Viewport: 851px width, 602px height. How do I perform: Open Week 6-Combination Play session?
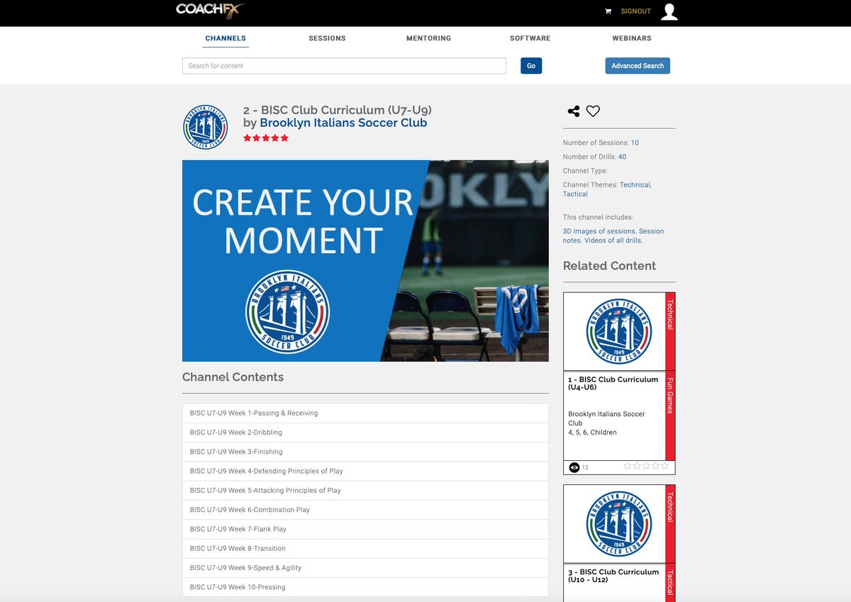365,510
